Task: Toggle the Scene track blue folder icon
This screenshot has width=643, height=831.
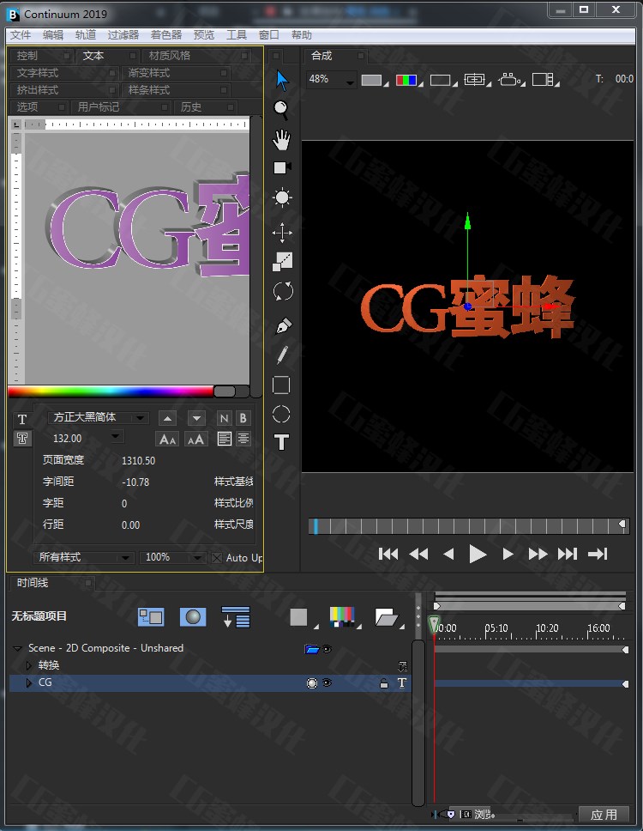Action: tap(312, 649)
